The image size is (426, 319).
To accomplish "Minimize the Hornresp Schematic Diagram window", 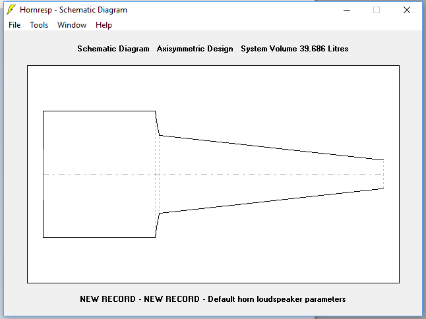I will (x=347, y=10).
